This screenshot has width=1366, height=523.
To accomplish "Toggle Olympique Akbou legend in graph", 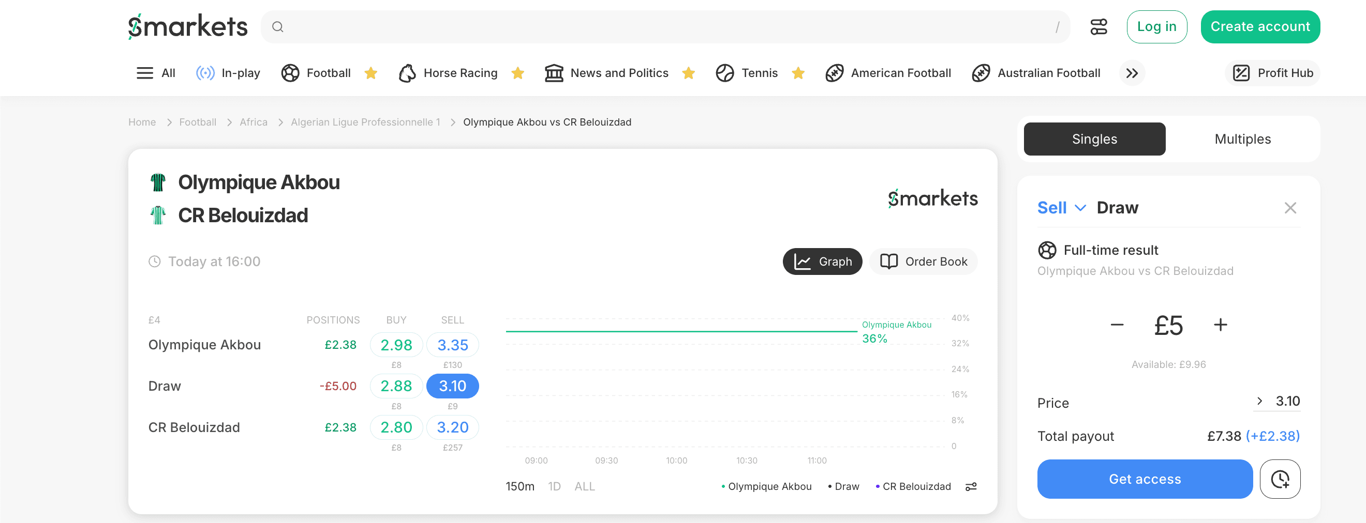I will 766,486.
